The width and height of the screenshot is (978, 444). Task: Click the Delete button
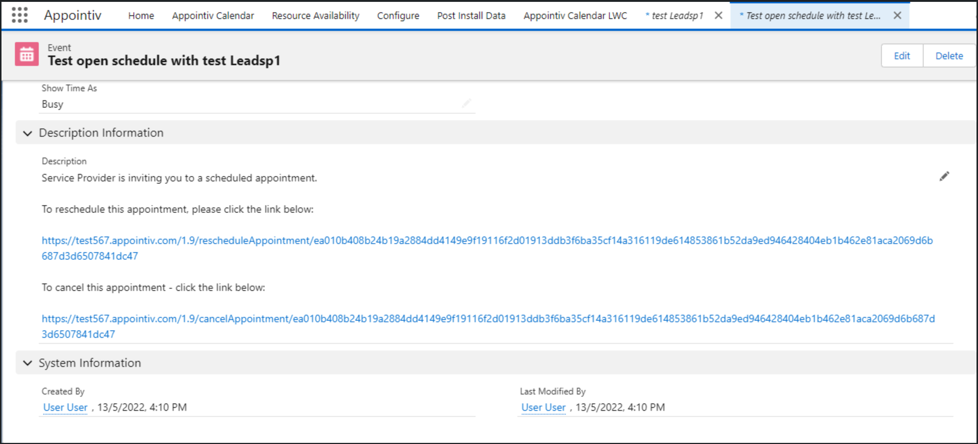coord(949,56)
